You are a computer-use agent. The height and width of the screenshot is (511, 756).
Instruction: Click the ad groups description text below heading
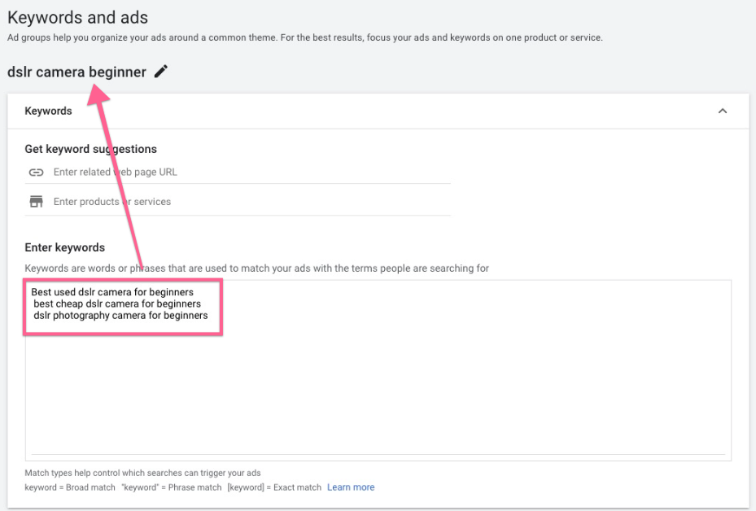point(304,37)
